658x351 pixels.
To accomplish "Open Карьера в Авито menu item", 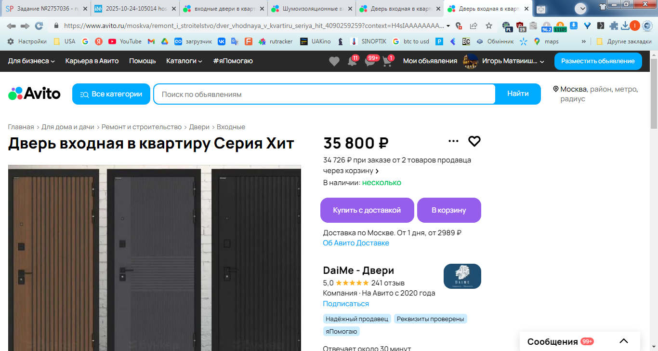I will 92,61.
